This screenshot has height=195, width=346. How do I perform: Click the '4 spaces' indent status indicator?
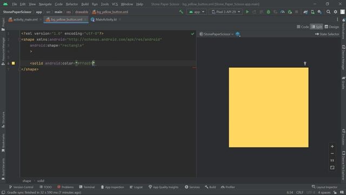324,193
